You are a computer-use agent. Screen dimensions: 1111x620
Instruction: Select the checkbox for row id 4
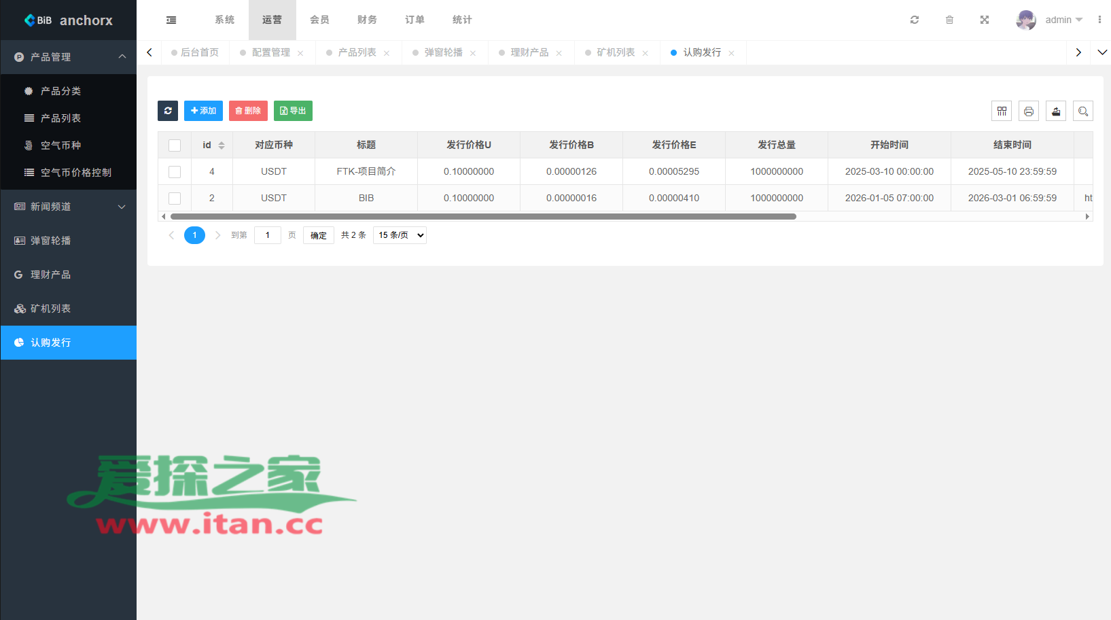pyautogui.click(x=175, y=172)
